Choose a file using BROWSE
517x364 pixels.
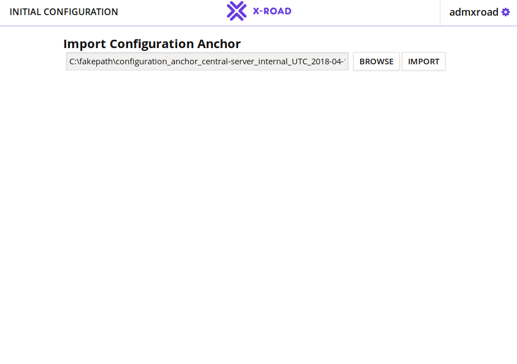(x=376, y=62)
